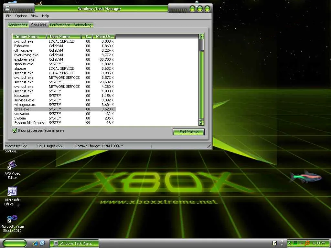Screen dimensions: 331x248
Task: Open the View menu
Action: coord(35,16)
